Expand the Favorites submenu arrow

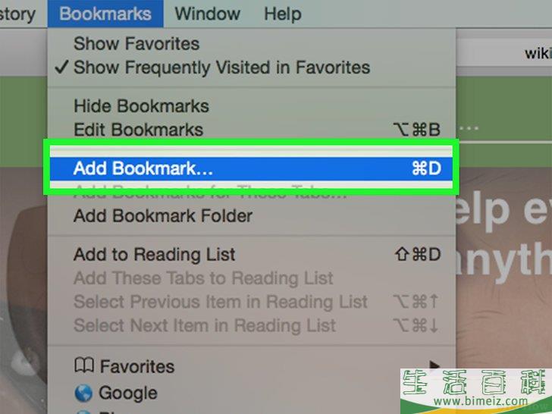point(434,365)
